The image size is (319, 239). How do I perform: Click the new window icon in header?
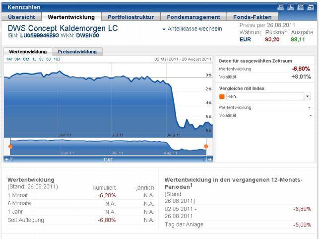tap(311, 7)
